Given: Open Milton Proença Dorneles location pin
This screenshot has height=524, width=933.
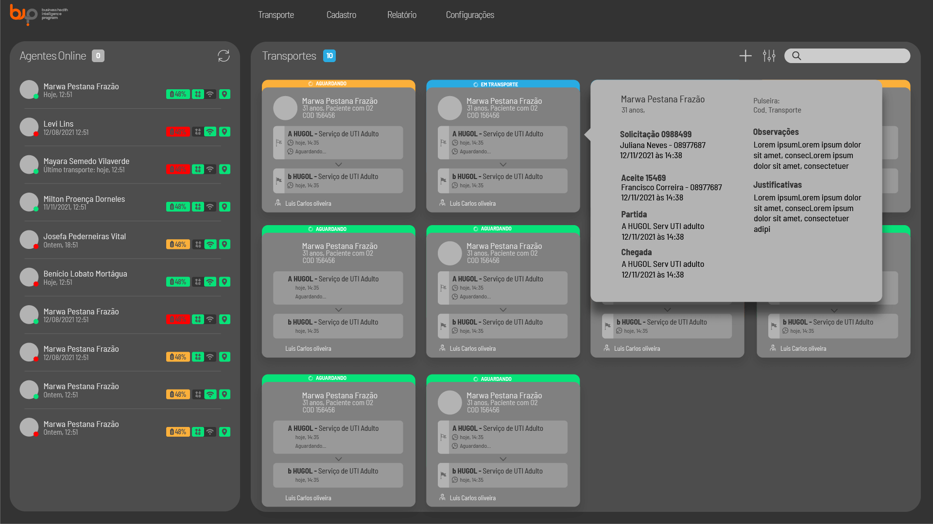Looking at the screenshot, I should (x=225, y=207).
